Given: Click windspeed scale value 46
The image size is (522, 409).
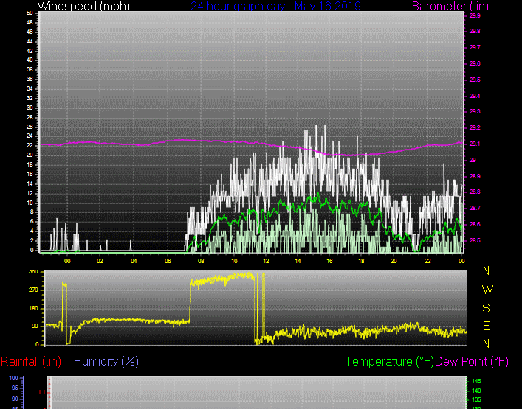Looking at the screenshot, I should (x=30, y=32).
